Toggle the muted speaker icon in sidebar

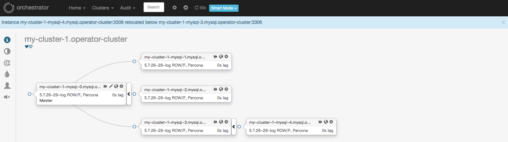click(7, 97)
